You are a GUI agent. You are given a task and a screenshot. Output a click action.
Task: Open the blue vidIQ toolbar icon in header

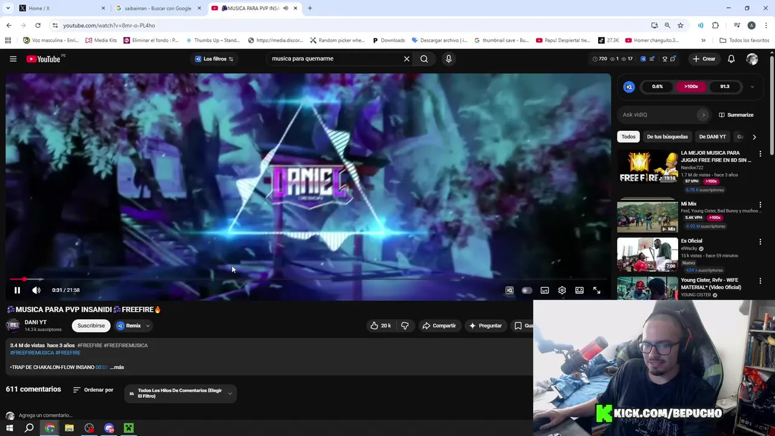pyautogui.click(x=643, y=59)
